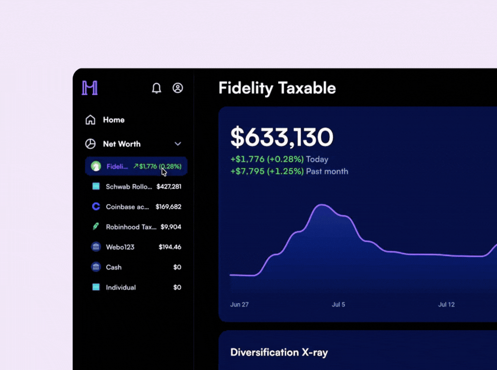Click the Jul 12 axis label
Viewport: 497px width, 370px height.
pos(446,305)
